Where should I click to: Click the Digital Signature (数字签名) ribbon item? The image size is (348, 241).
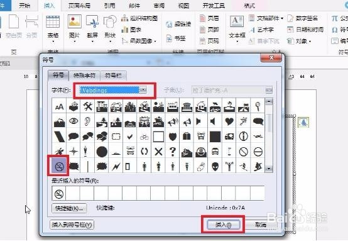click(x=303, y=18)
